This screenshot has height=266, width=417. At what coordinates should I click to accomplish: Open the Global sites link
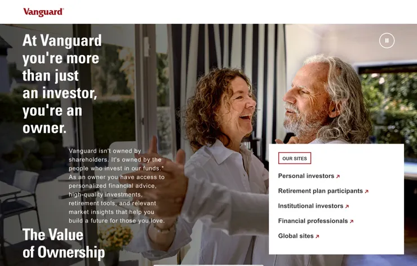(x=296, y=236)
